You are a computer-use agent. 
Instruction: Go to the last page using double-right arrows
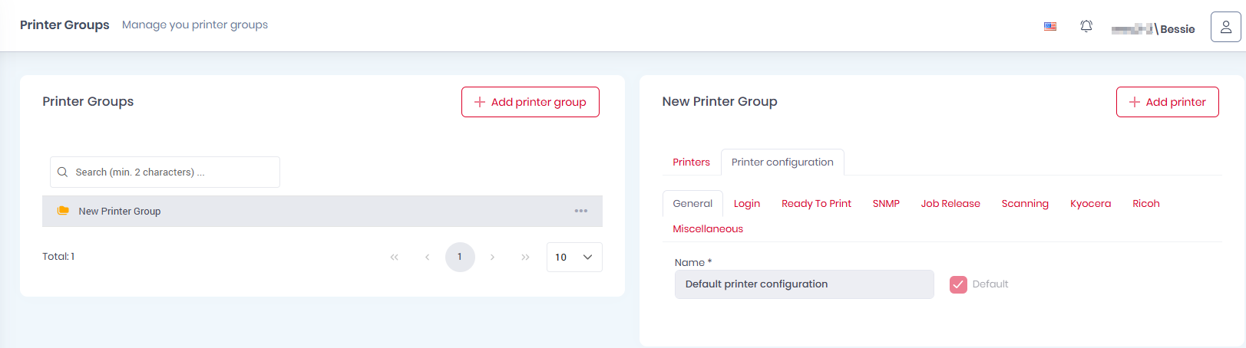click(x=525, y=257)
